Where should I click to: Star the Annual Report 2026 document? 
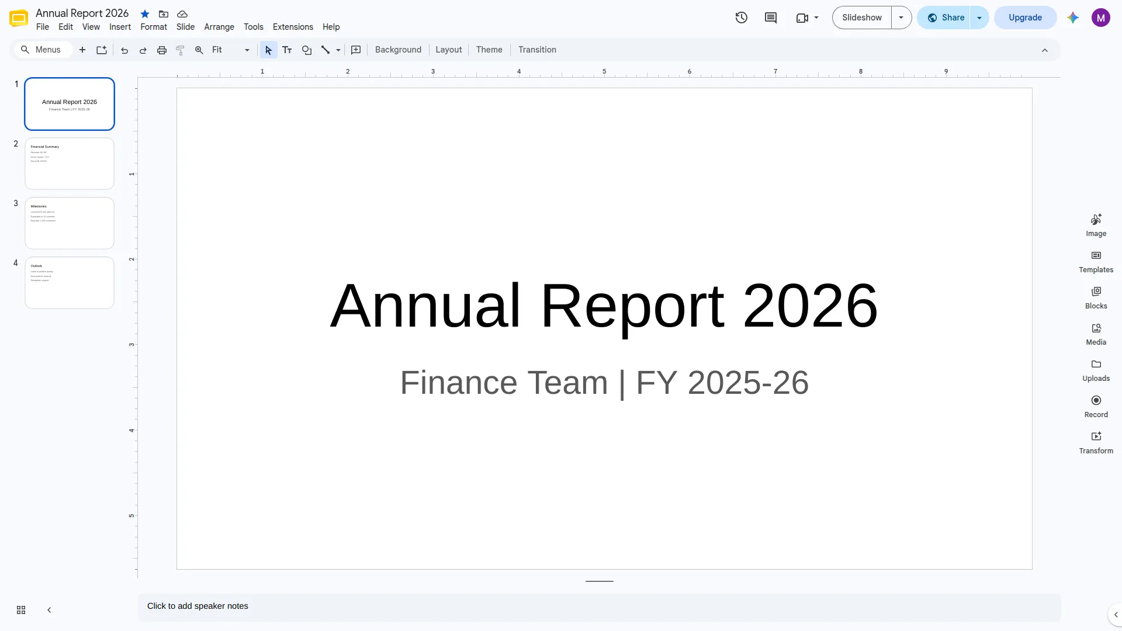click(x=145, y=13)
